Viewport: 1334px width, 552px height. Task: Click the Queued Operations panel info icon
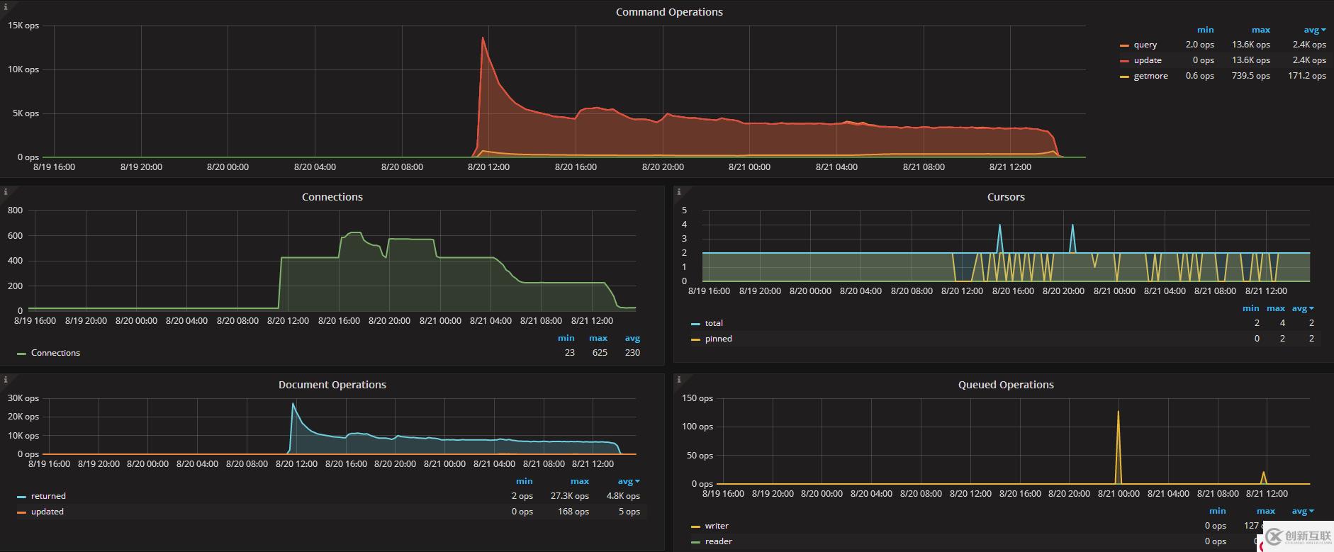coord(678,379)
